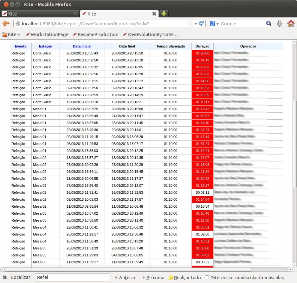The height and width of the screenshot is (283, 297).
Task: Switch to the first Kite tab
Action: point(40,14)
